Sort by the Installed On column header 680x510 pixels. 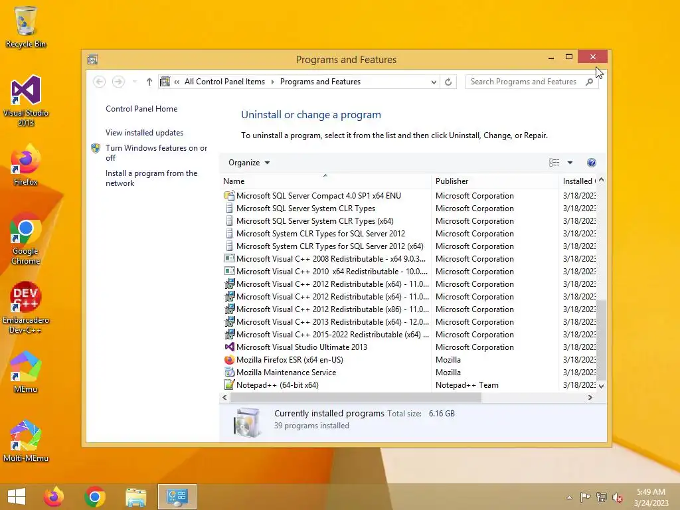click(x=579, y=181)
